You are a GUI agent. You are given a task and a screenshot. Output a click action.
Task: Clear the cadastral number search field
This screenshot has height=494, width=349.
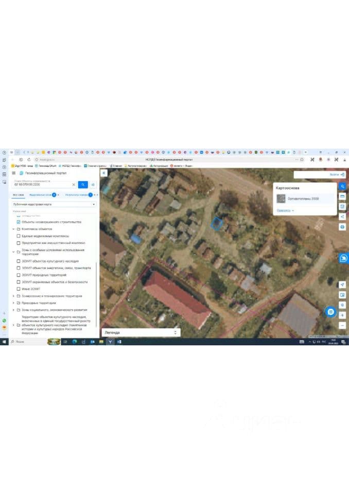pos(74,185)
